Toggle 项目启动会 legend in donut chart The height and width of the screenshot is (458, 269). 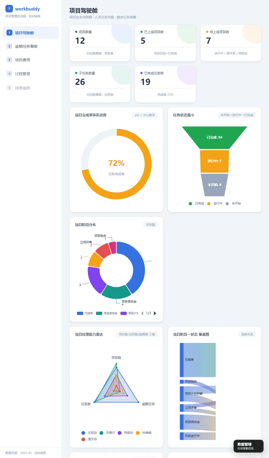(107, 313)
